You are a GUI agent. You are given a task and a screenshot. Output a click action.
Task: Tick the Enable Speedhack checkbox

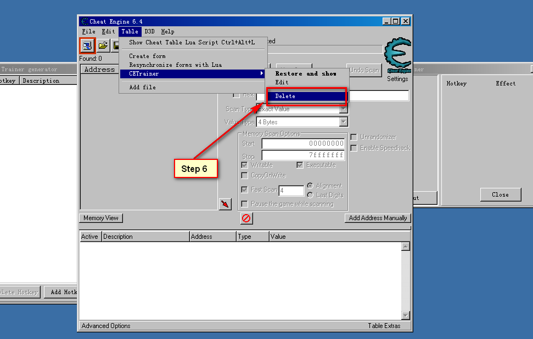coord(354,148)
